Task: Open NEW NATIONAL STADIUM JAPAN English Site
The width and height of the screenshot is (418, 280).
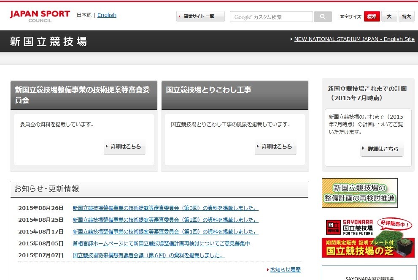Action: 354,39
